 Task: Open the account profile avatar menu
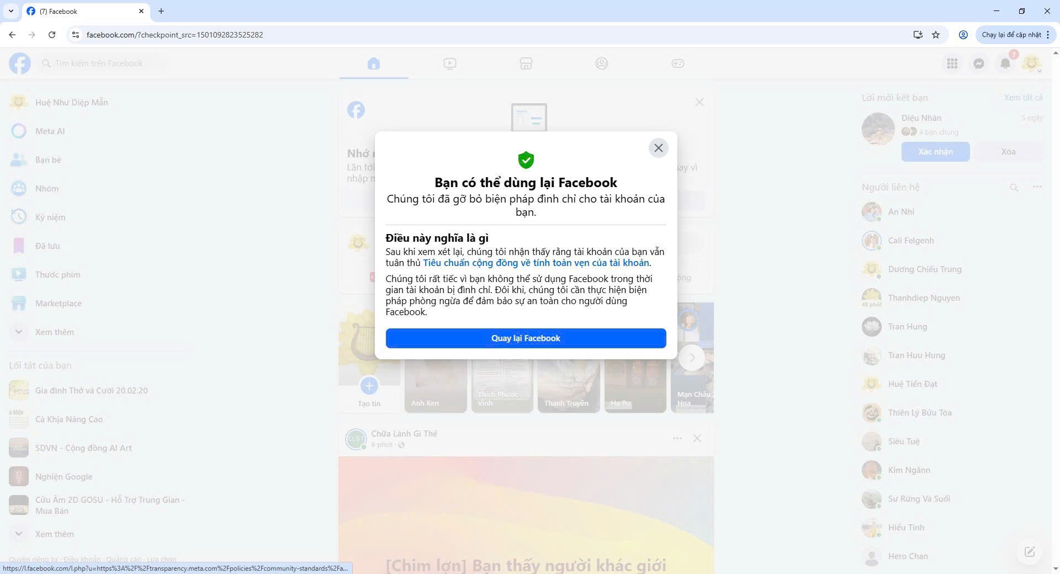(x=1031, y=63)
